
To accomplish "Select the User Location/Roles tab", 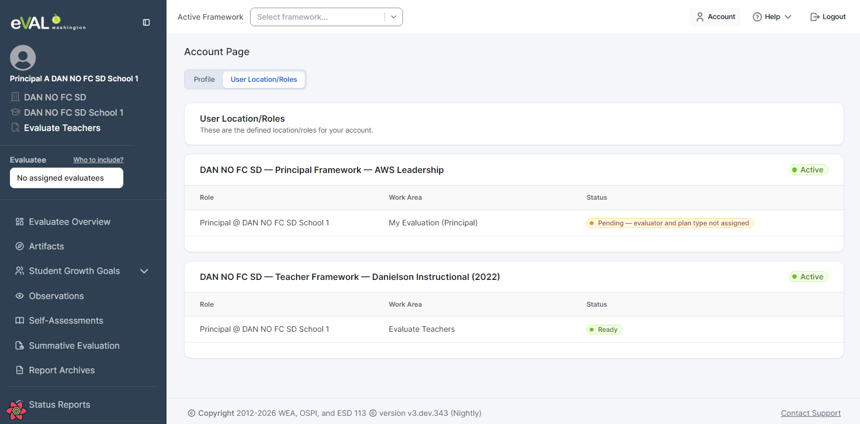I will coord(264,79).
